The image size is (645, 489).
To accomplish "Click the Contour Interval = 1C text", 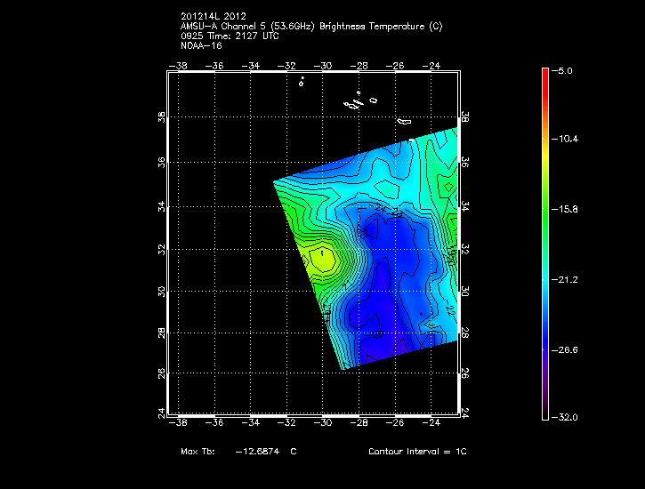I will (417, 452).
